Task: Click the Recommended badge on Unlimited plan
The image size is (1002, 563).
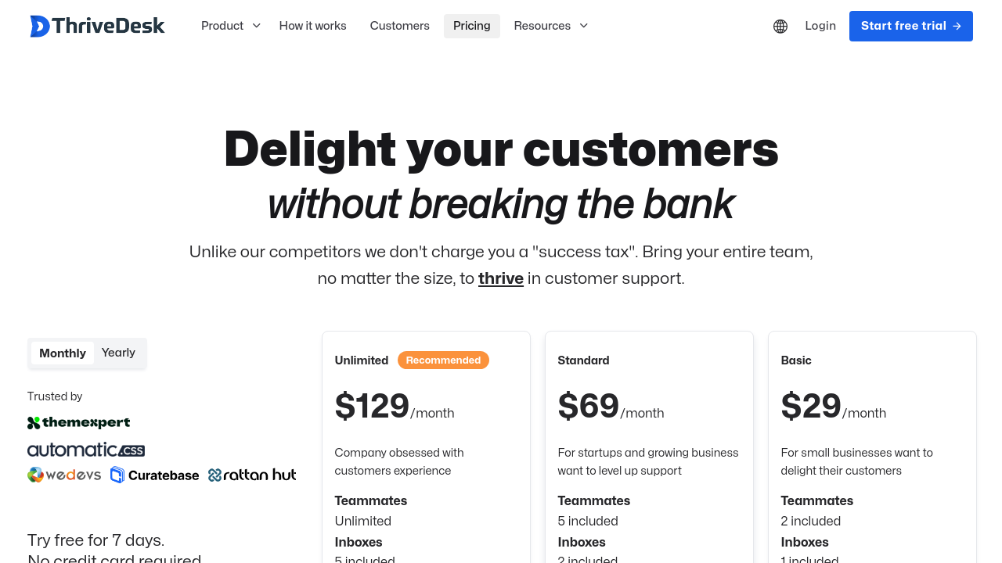Action: (x=443, y=360)
